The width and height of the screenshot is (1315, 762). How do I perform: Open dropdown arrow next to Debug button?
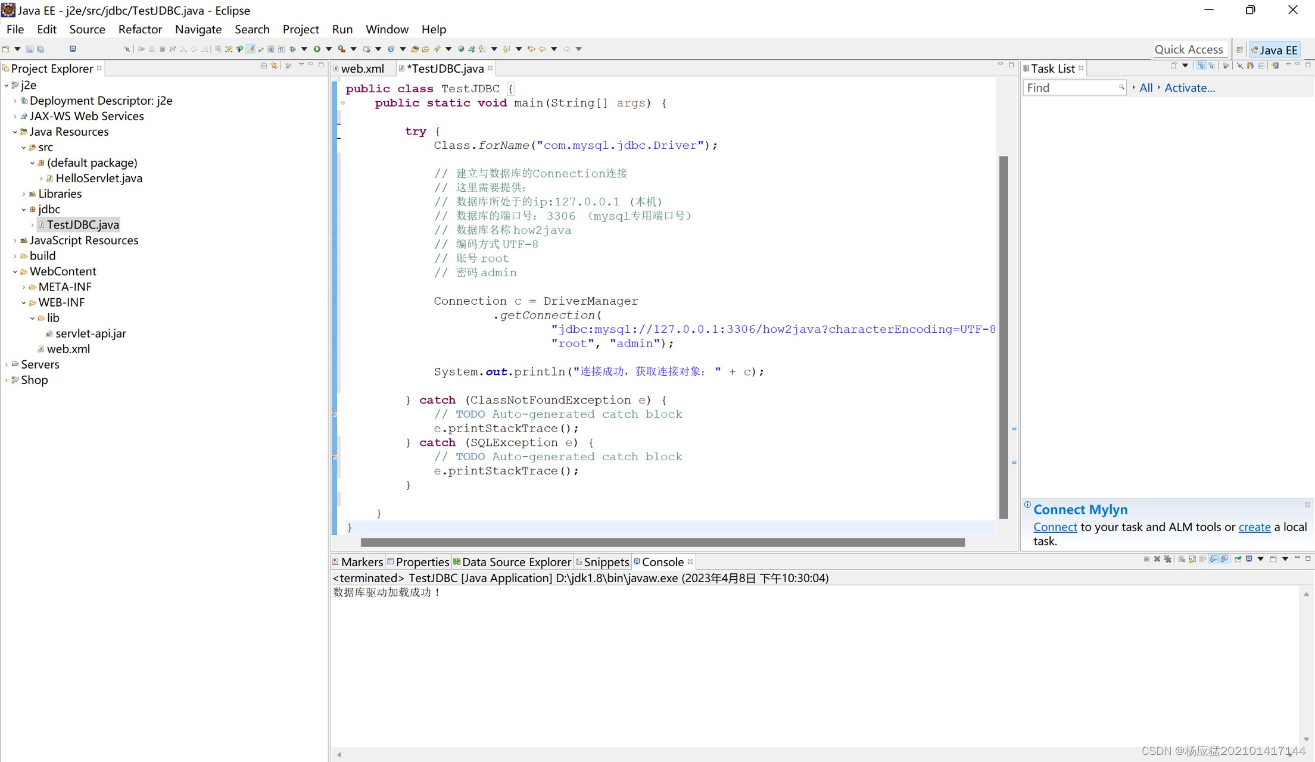click(304, 49)
